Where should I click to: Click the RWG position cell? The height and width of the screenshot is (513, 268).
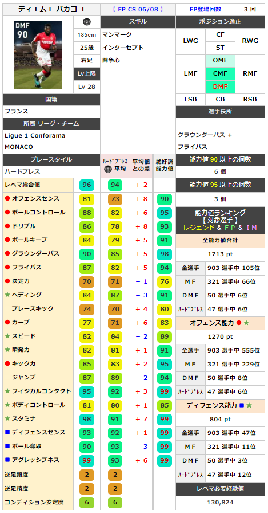pos(250,41)
